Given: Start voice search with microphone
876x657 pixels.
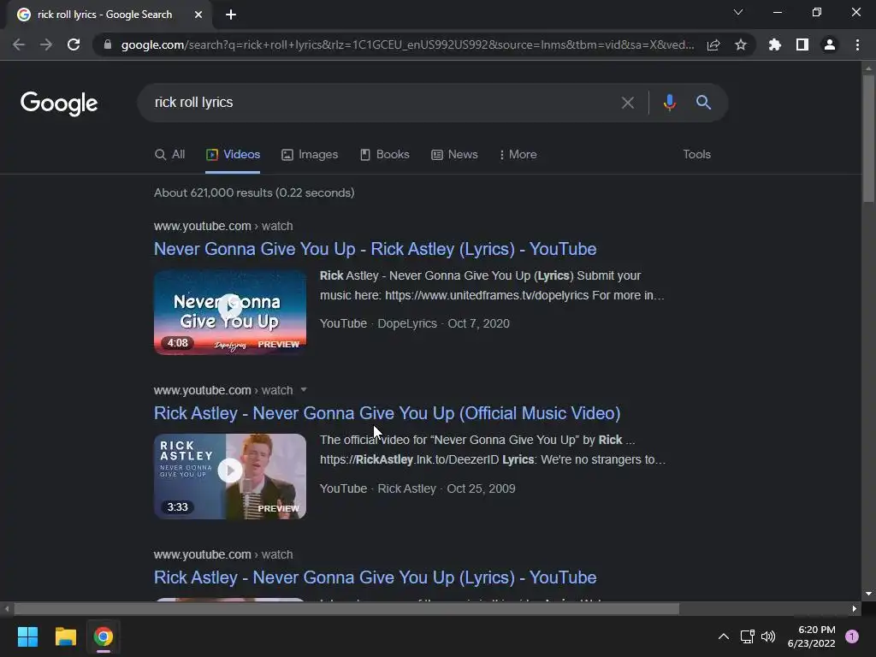Looking at the screenshot, I should click(x=669, y=103).
